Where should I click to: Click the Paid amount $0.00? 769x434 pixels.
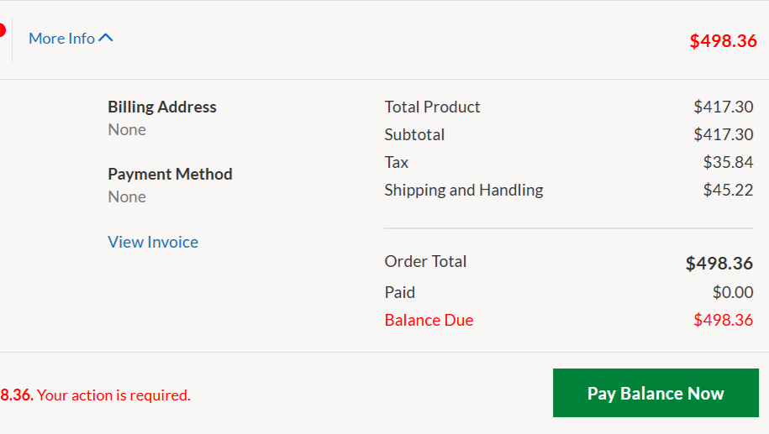[733, 292]
